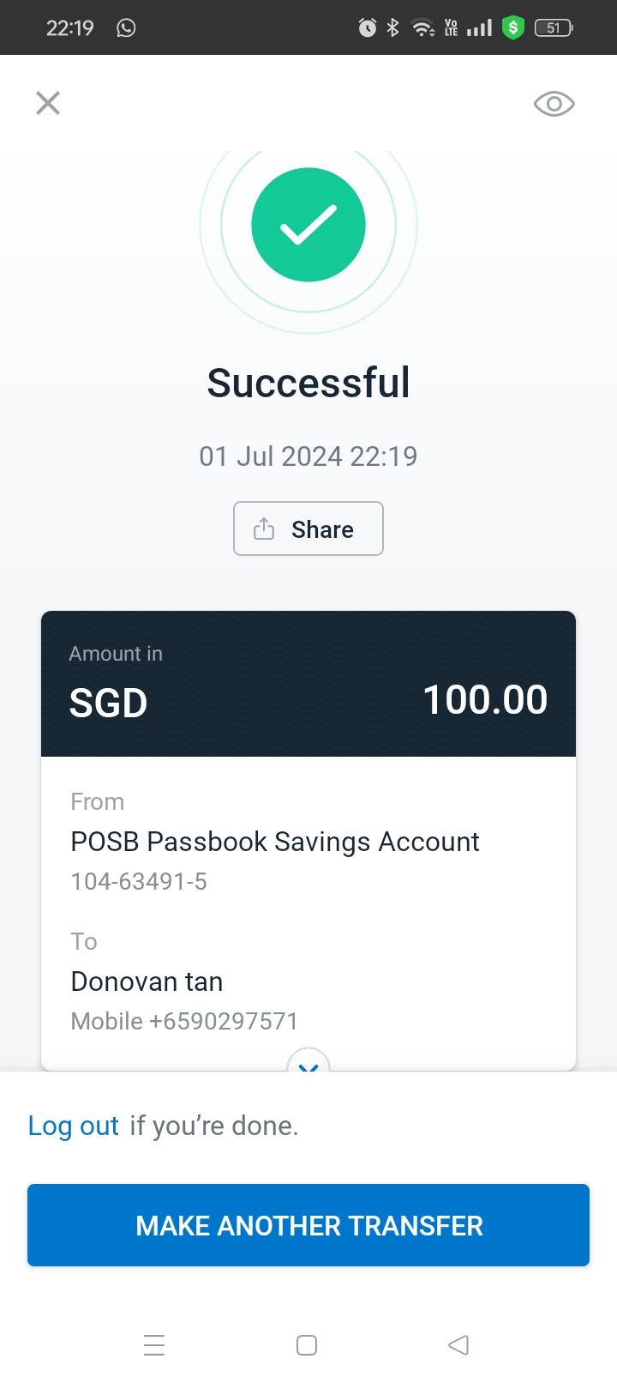Open recent apps navigation menu
The width and height of the screenshot is (617, 1383).
tap(154, 1344)
